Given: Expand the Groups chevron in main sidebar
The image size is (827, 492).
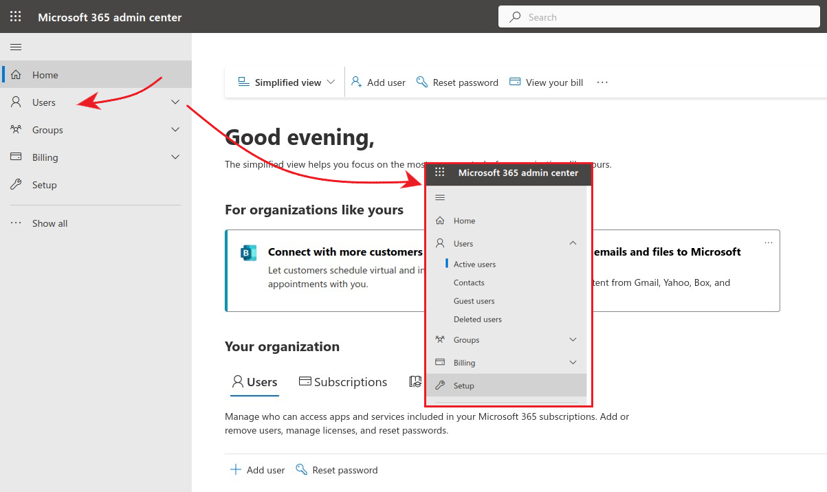Looking at the screenshot, I should click(175, 130).
